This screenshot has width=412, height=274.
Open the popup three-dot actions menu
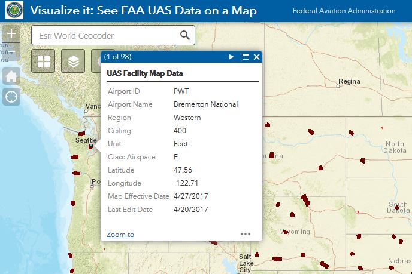[246, 234]
